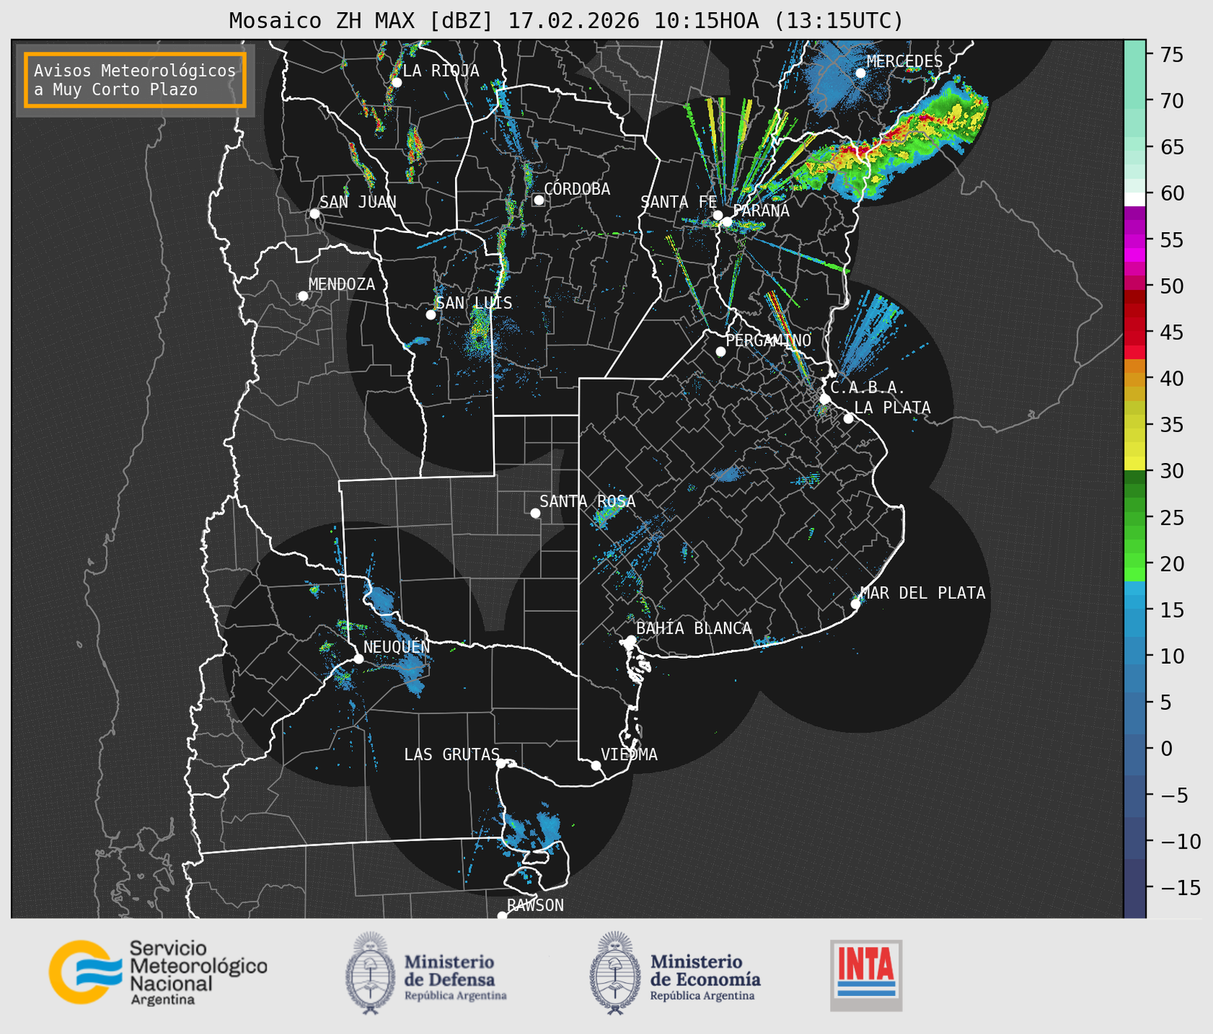Click the CÓRDOBA map label
This screenshot has width=1213, height=1034.
pyautogui.click(x=577, y=189)
